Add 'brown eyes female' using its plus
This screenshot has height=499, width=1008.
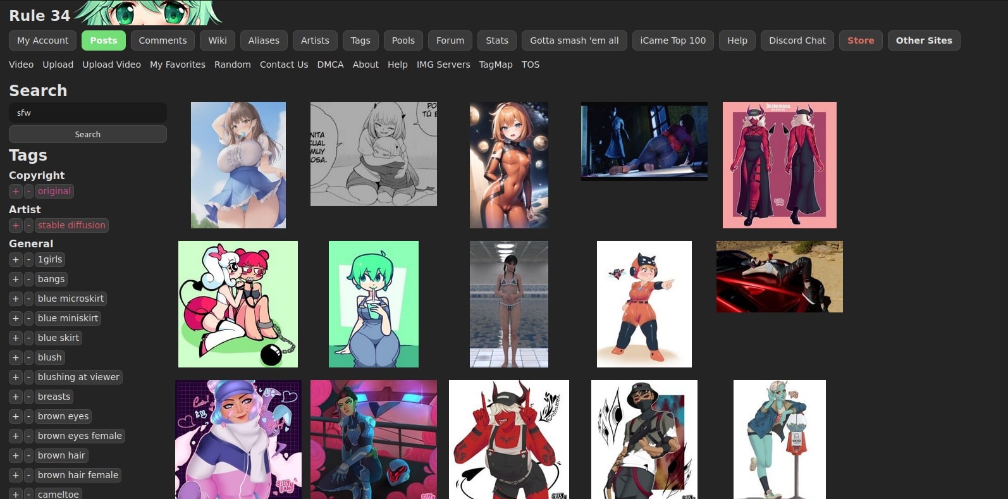pyautogui.click(x=16, y=436)
